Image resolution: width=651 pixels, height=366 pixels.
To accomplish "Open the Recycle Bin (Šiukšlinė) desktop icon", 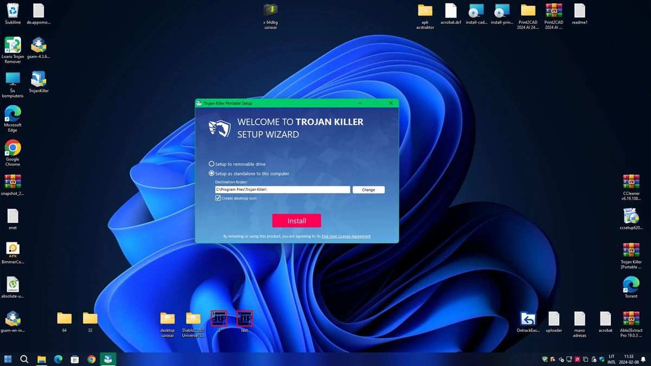I will pos(12,14).
